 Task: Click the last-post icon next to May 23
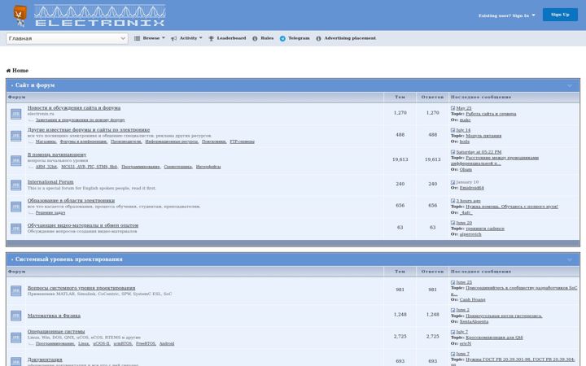[453, 108]
